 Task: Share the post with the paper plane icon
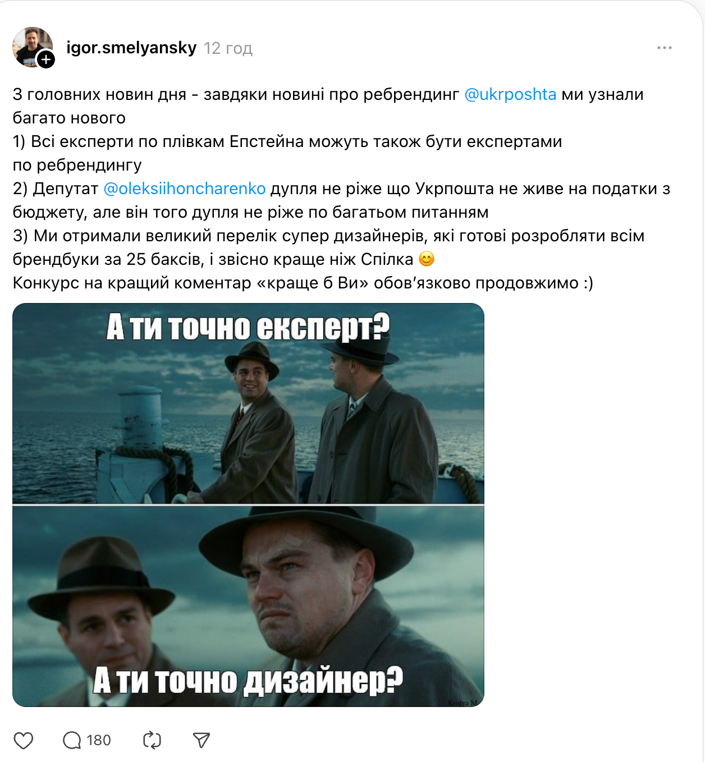(202, 741)
